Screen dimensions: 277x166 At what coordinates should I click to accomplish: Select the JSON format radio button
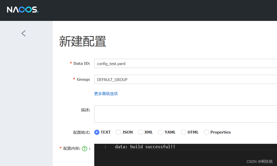click(x=118, y=132)
